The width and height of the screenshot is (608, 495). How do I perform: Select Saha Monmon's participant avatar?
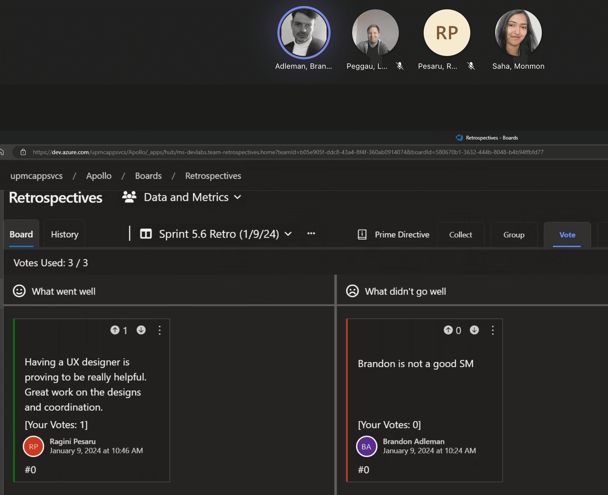(518, 33)
